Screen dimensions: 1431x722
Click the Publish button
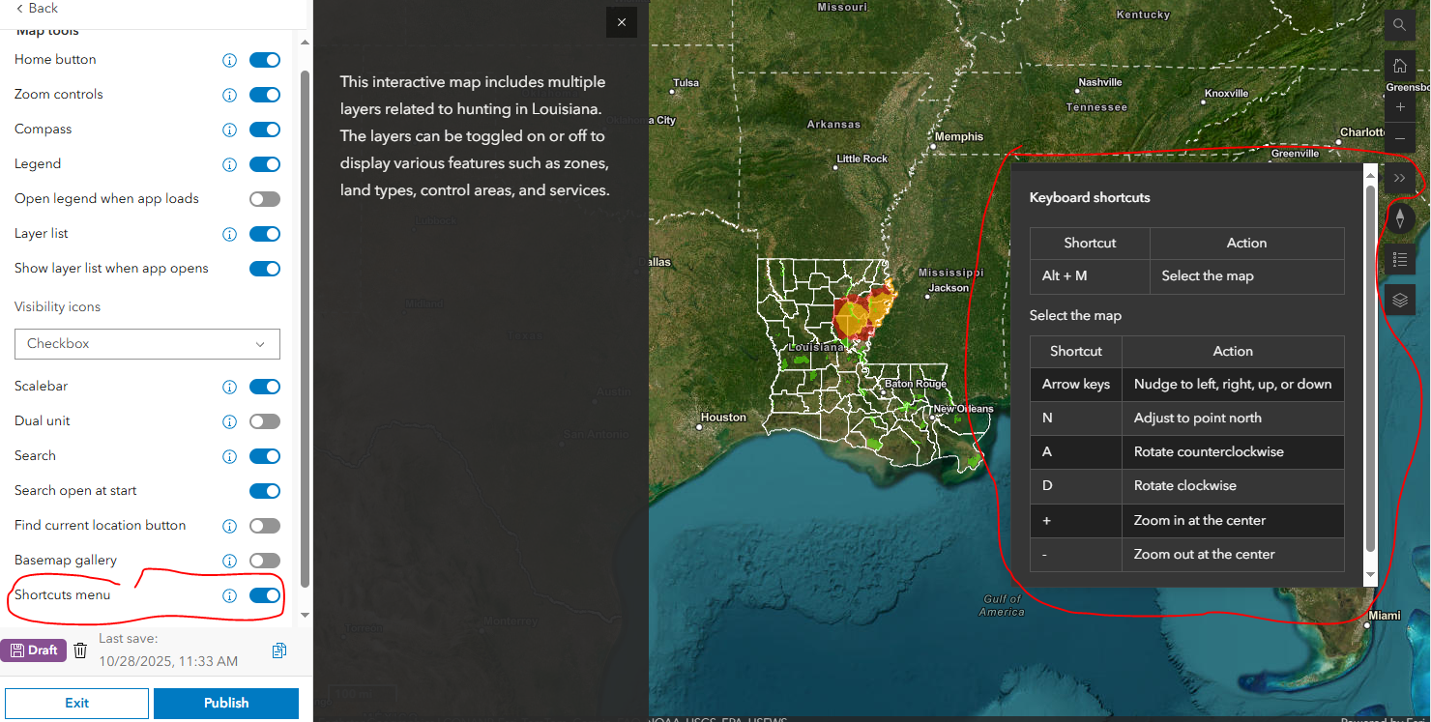coord(225,704)
